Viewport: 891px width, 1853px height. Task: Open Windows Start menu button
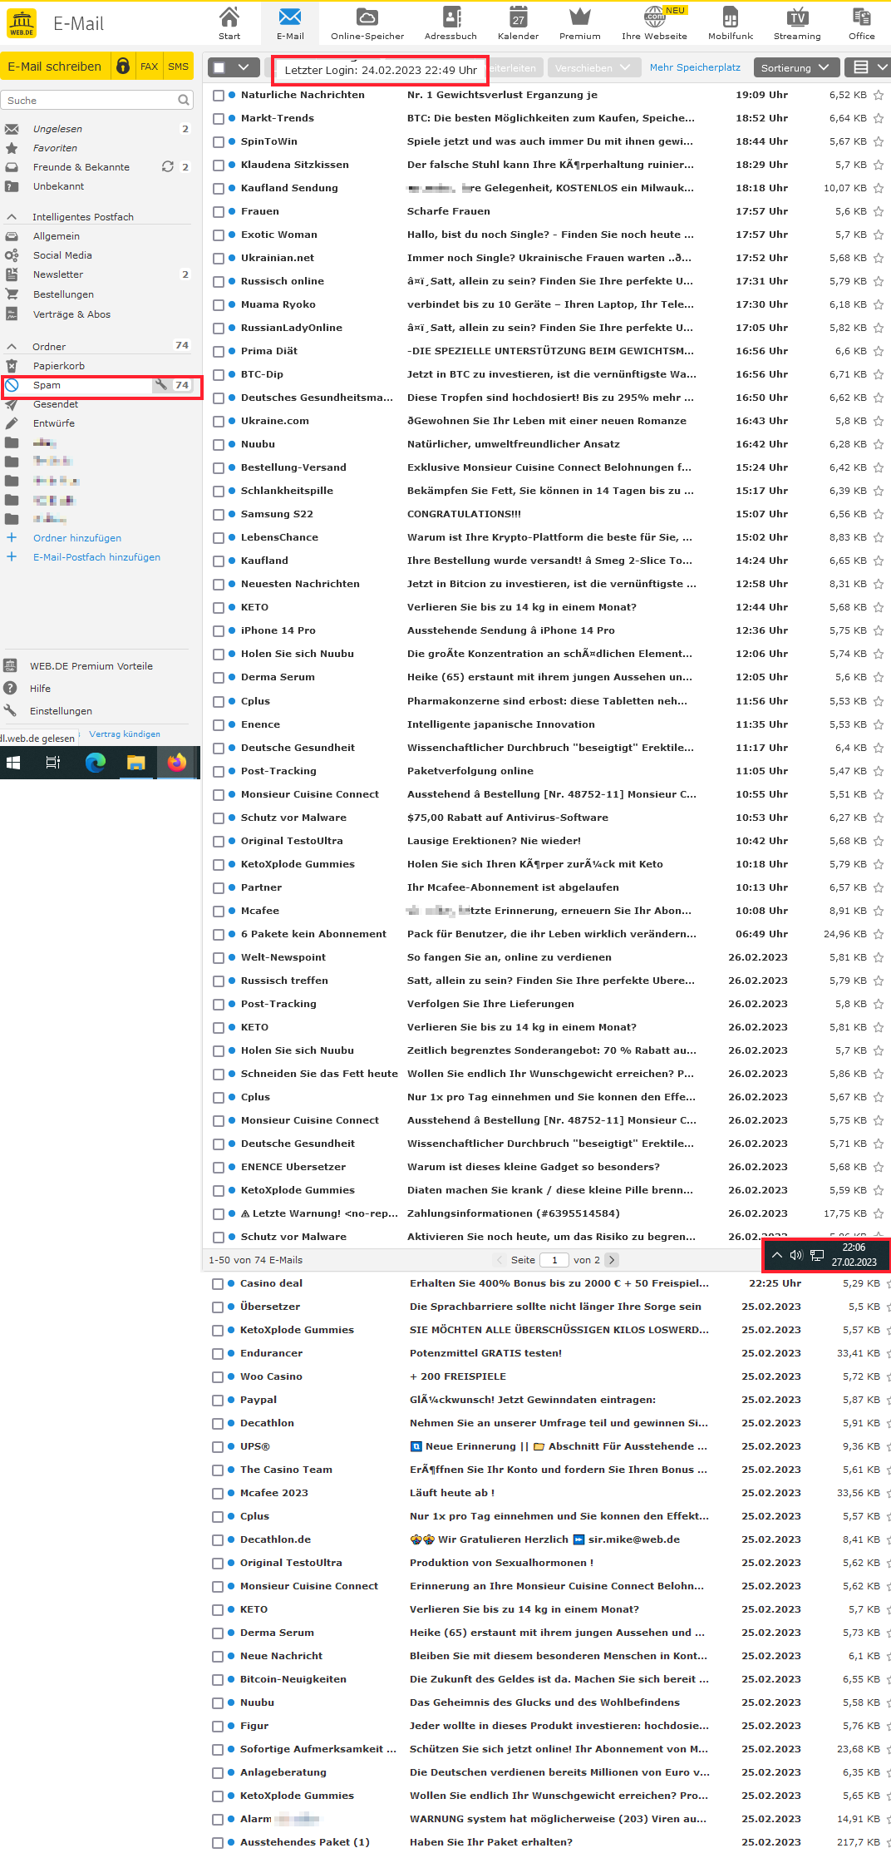[x=13, y=763]
